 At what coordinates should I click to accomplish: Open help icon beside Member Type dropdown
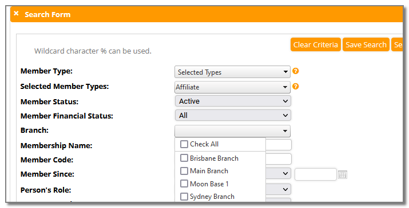pos(296,71)
